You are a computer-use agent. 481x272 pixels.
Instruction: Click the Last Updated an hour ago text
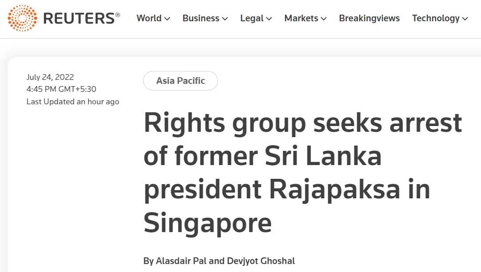pyautogui.click(x=73, y=102)
